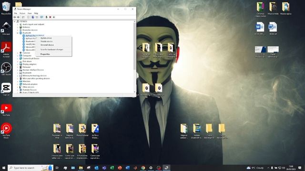Click the weather Cloudy widget on taskbar
Image resolution: width=305 pixels, height=171 pixels.
[x=255, y=168]
